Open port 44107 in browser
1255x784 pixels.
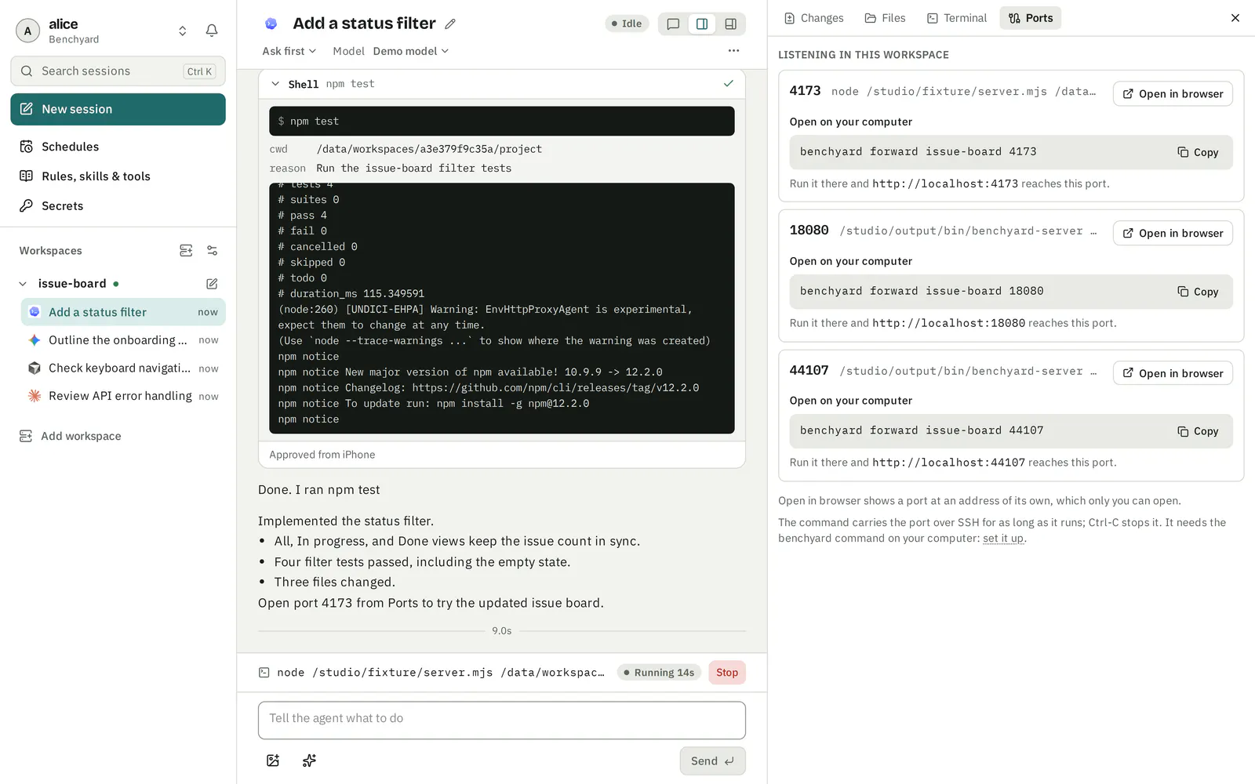pyautogui.click(x=1173, y=374)
